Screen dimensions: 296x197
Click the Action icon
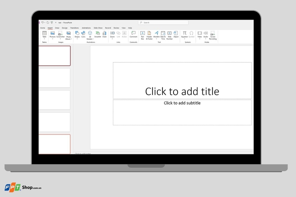click(124, 33)
